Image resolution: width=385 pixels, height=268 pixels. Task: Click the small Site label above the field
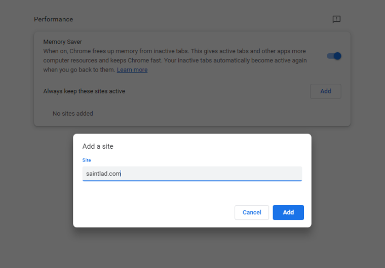86,160
